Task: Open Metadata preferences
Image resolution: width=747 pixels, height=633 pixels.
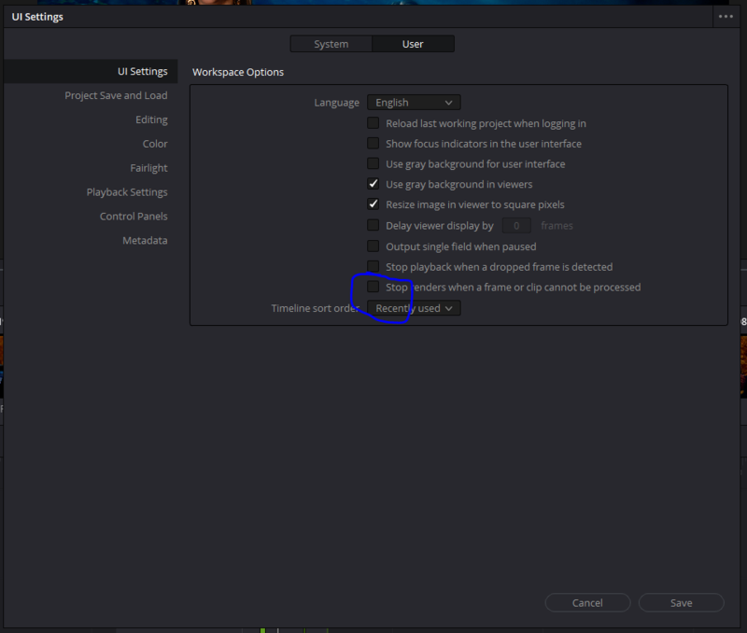Action: pos(145,241)
